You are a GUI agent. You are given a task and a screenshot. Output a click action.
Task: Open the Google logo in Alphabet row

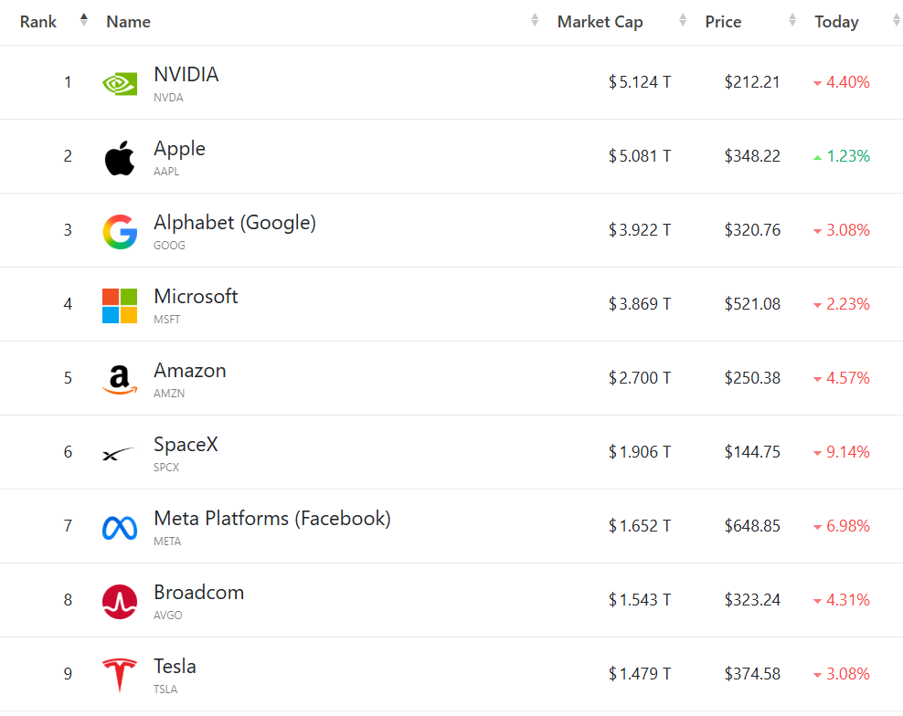pyautogui.click(x=120, y=232)
